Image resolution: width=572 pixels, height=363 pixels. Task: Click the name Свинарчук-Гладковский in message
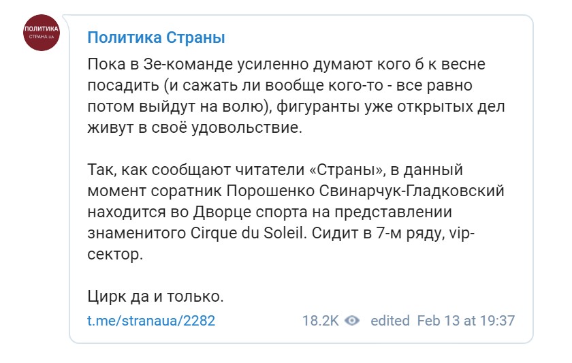coord(412,191)
